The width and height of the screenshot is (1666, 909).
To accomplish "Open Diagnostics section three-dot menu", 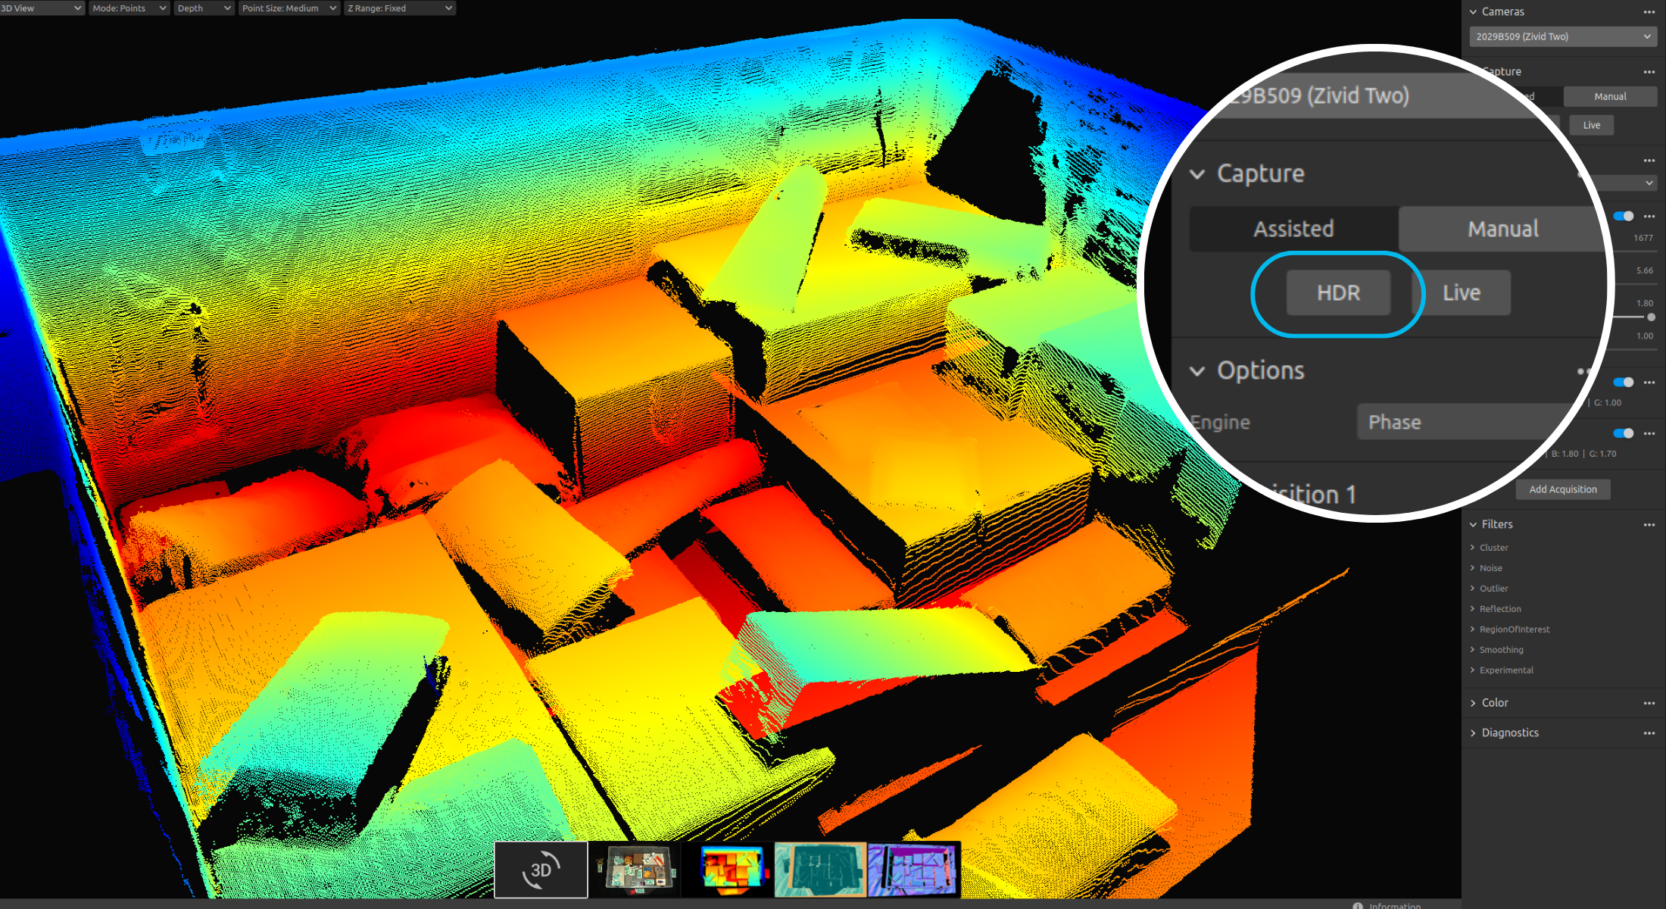I will (1649, 733).
